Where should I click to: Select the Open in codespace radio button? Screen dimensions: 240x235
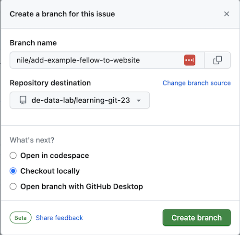[13, 155]
